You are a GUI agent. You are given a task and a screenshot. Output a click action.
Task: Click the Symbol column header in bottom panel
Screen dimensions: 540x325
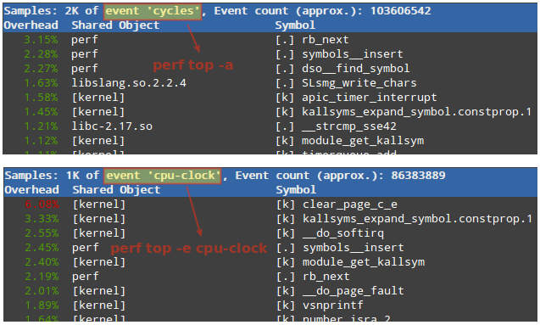(x=296, y=190)
